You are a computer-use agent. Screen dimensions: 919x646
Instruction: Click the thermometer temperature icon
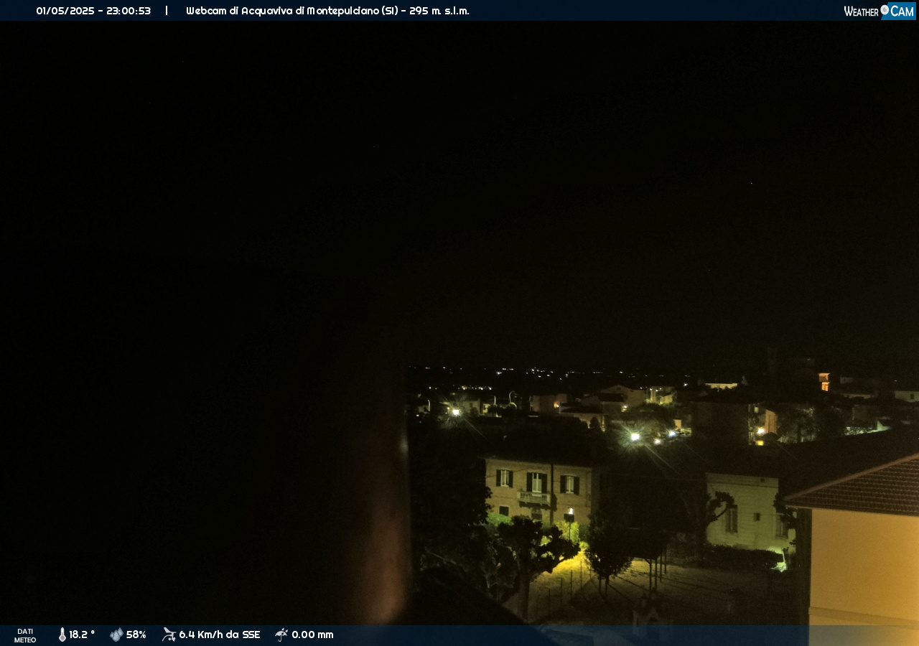[62, 635]
